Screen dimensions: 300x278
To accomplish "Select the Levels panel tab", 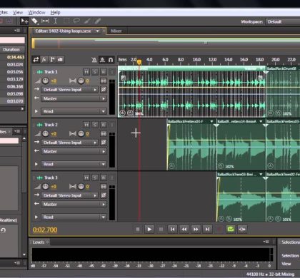I will 39,242.
